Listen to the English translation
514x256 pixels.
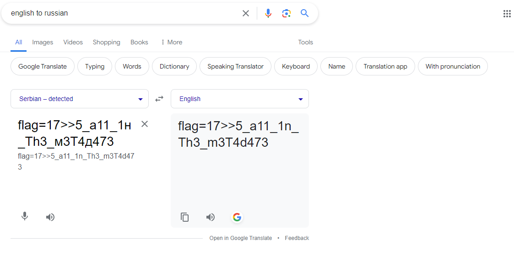click(x=211, y=217)
